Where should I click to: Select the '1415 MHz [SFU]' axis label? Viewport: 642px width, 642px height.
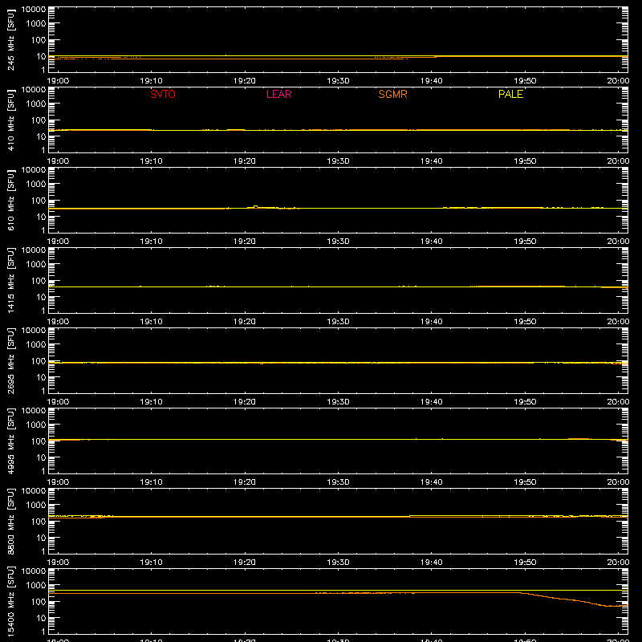click(x=10, y=280)
